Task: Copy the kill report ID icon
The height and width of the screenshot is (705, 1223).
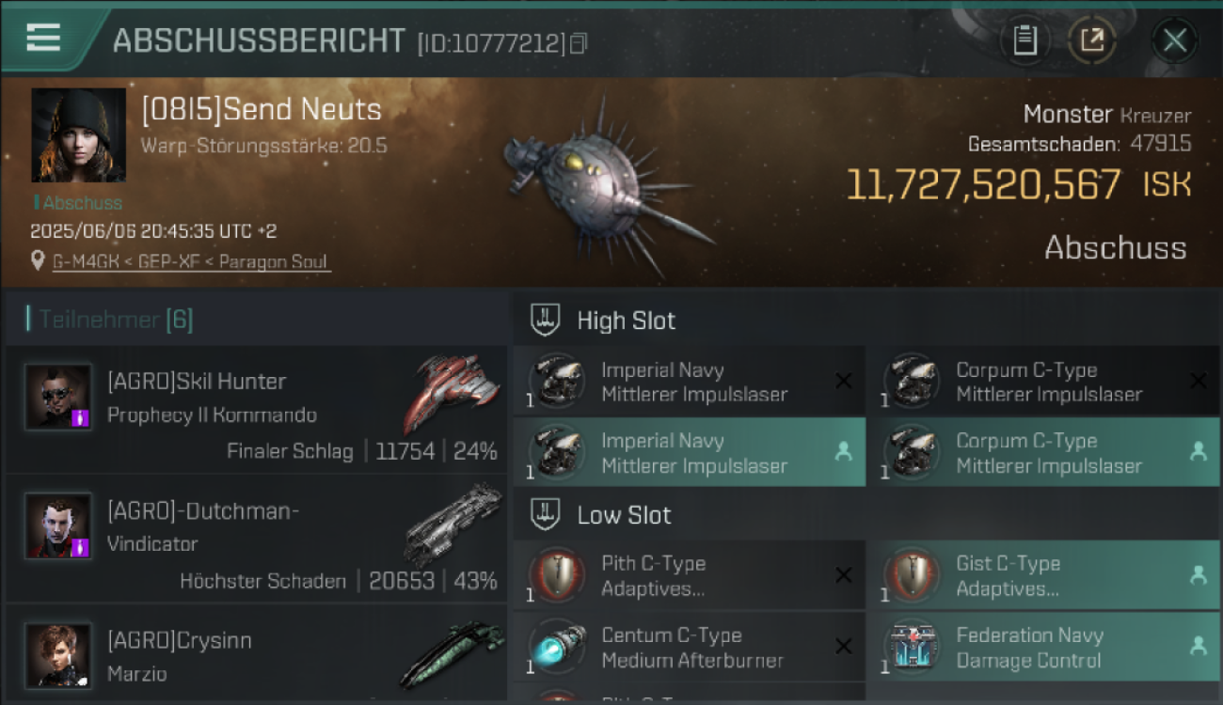Action: pos(579,43)
